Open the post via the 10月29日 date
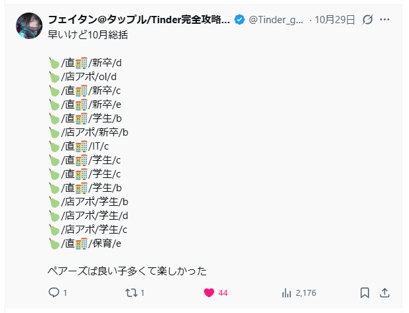409x313 pixels. 335,20
